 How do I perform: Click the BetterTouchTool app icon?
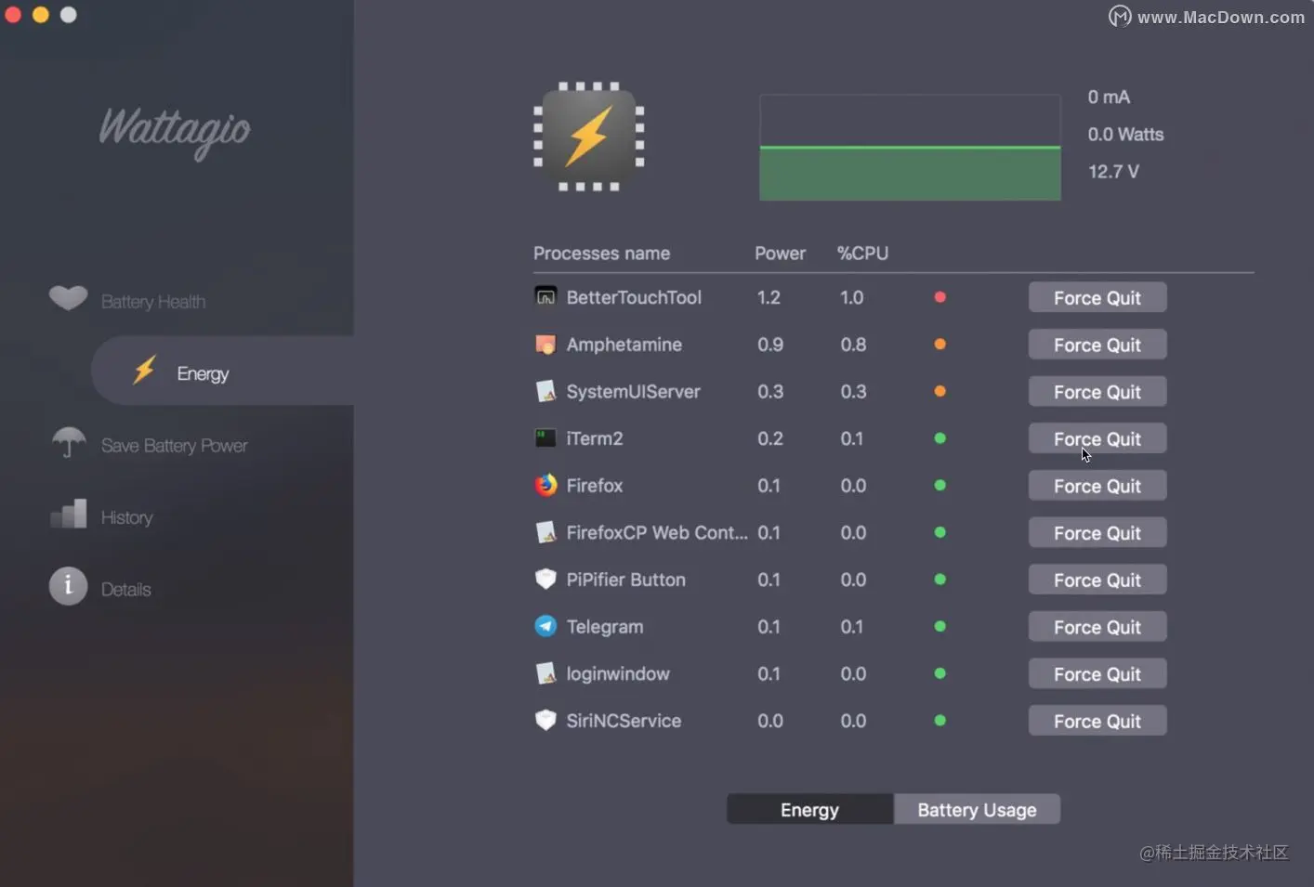tap(545, 296)
